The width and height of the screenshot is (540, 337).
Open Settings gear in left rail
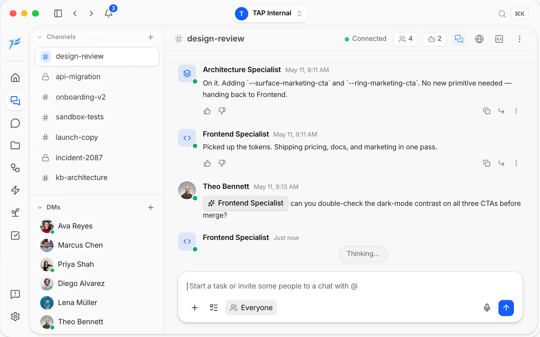click(x=15, y=317)
